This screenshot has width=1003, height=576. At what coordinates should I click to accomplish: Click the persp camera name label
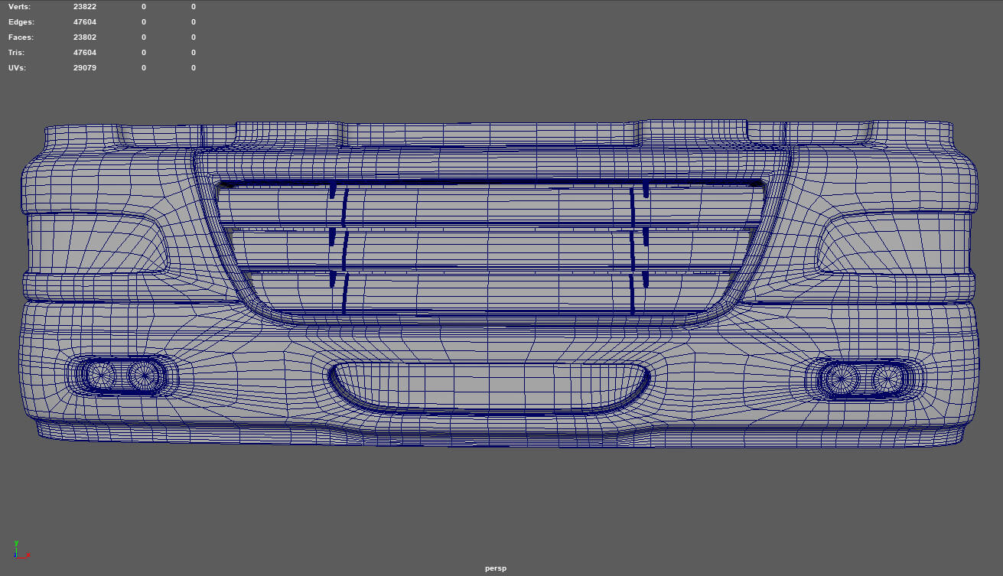tap(495, 568)
